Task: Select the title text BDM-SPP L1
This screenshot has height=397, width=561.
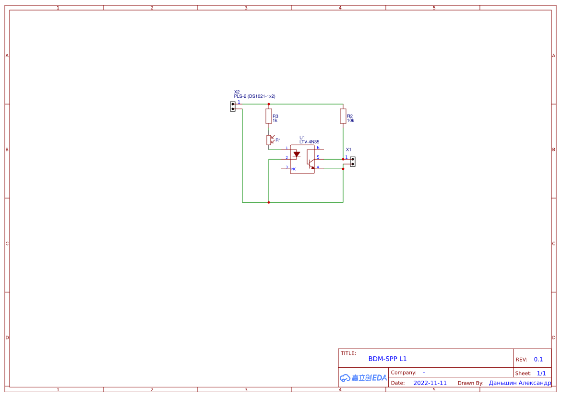Action: [387, 359]
